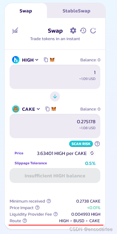Add CAKE token to MetaMask
The width and height of the screenshot is (117, 234).
point(54,109)
